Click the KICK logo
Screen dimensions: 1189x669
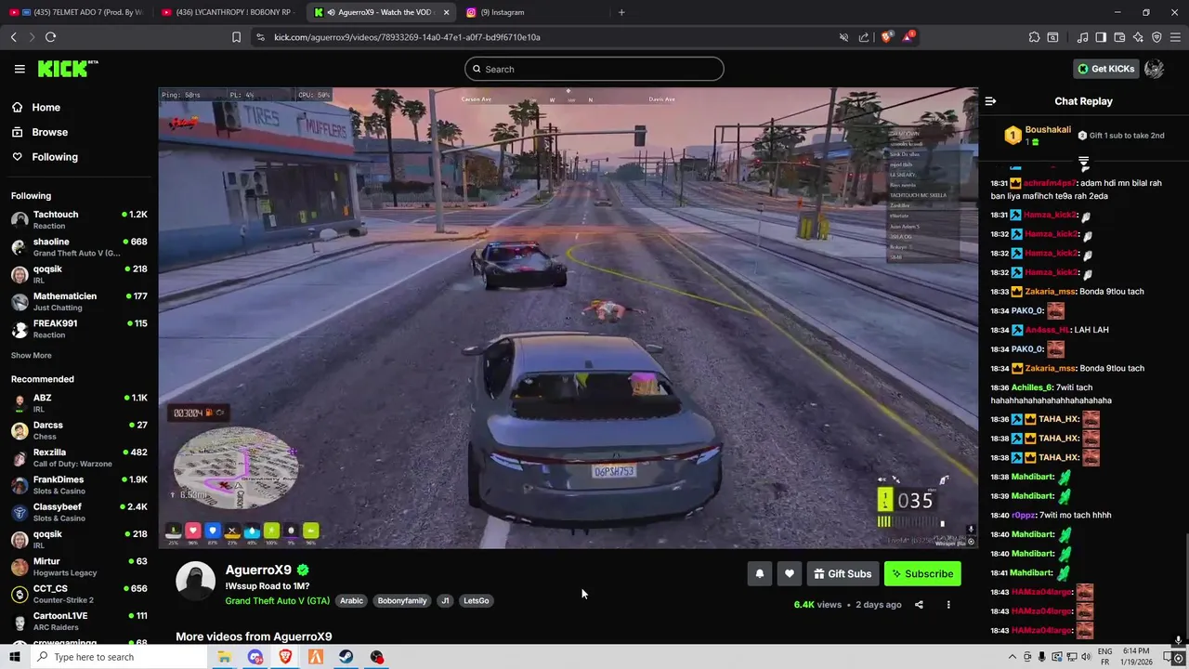point(68,69)
